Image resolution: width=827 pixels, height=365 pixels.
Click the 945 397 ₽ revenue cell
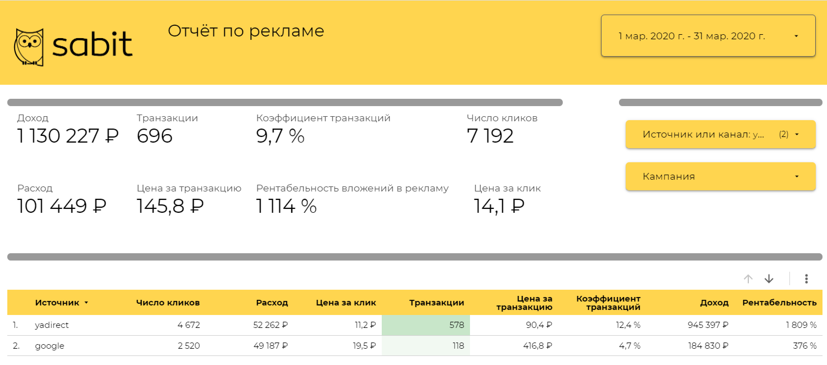pos(708,325)
